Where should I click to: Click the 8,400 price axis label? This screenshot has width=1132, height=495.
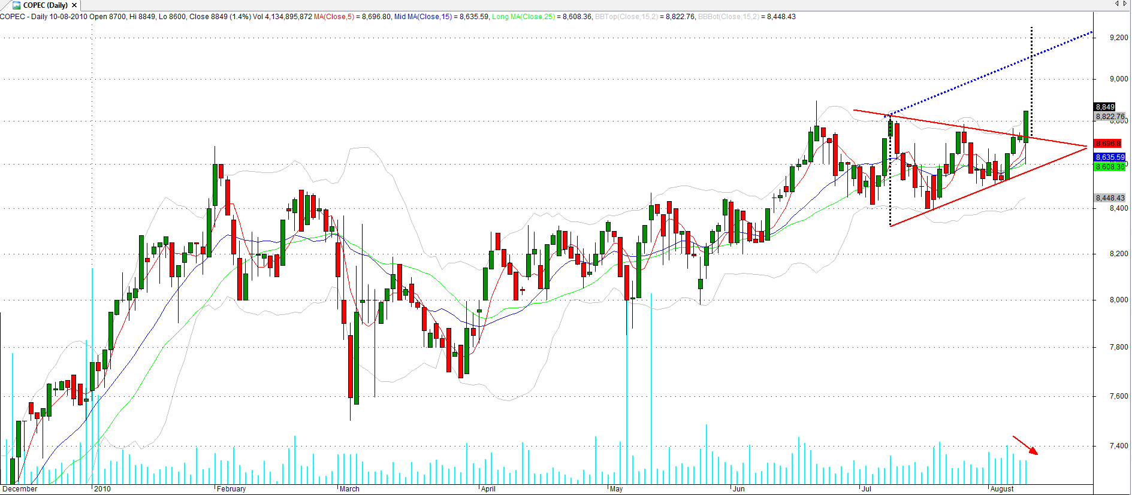point(1119,208)
